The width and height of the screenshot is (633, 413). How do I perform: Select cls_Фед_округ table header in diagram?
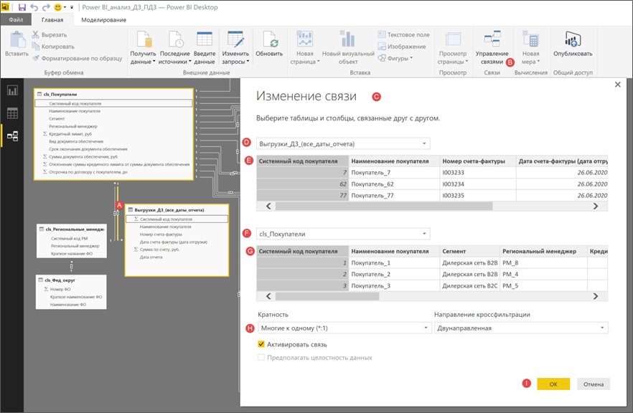click(71, 280)
